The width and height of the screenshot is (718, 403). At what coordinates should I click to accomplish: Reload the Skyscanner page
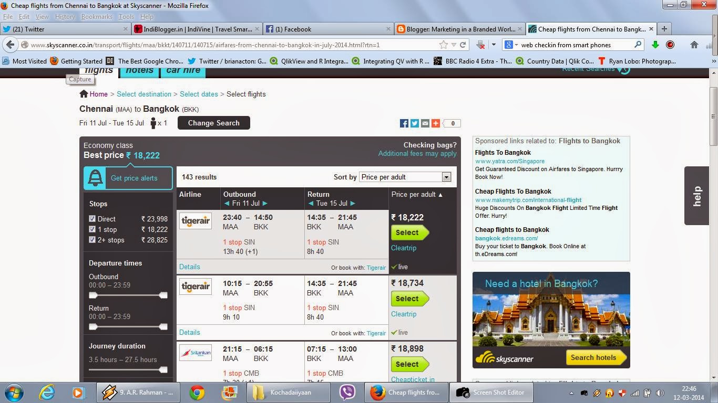click(463, 45)
